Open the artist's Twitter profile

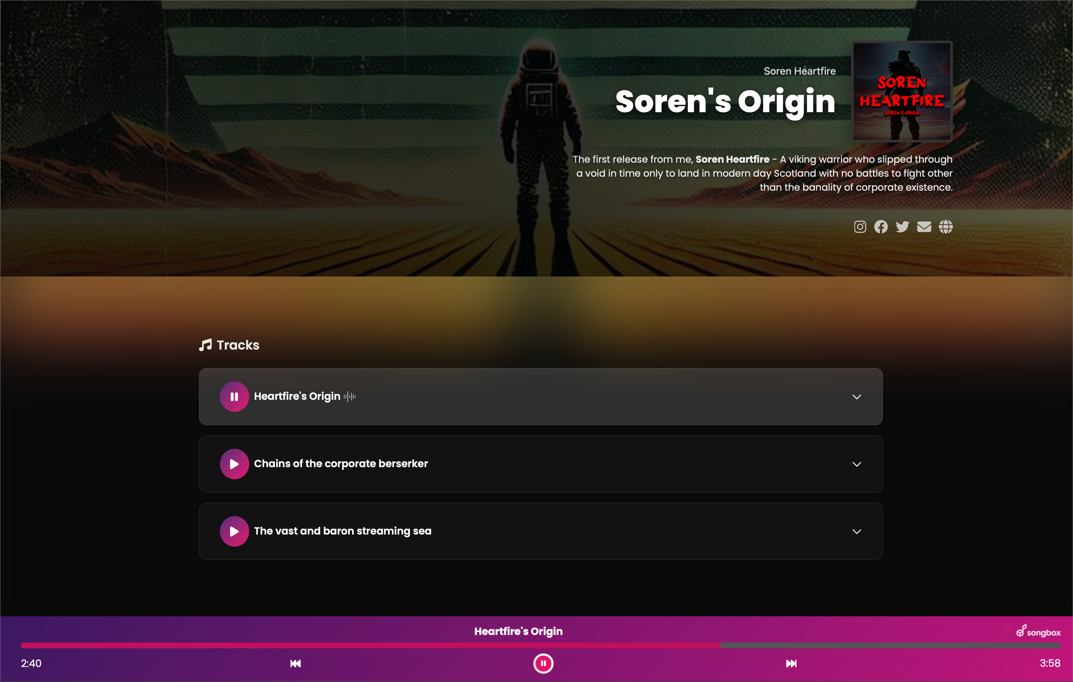coord(902,227)
